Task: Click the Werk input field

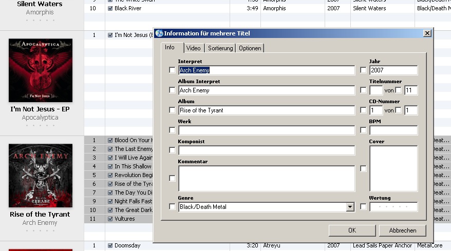Action: tap(267, 130)
